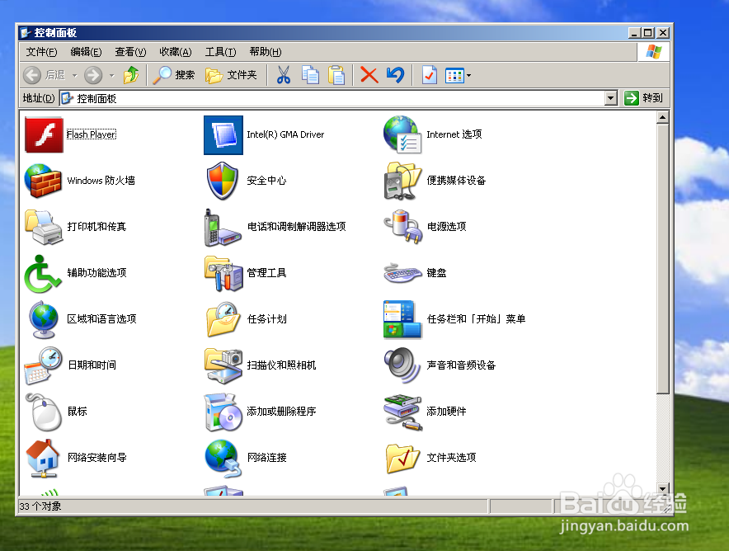Open 扫描仪和照相机 icon

223,365
